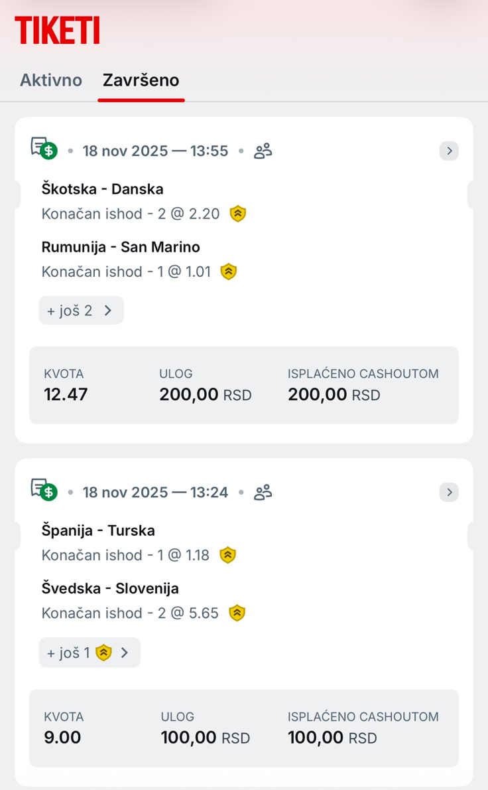Image resolution: width=488 pixels, height=790 pixels.
Task: Click the cashout ticket icon on 13:55 ticket
Action: pyautogui.click(x=44, y=149)
